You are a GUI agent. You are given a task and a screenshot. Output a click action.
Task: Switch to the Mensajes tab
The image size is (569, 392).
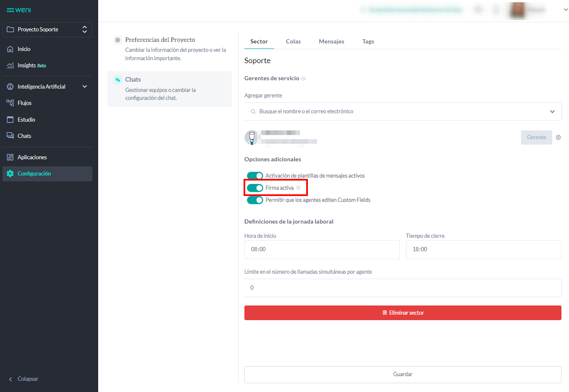click(x=331, y=41)
